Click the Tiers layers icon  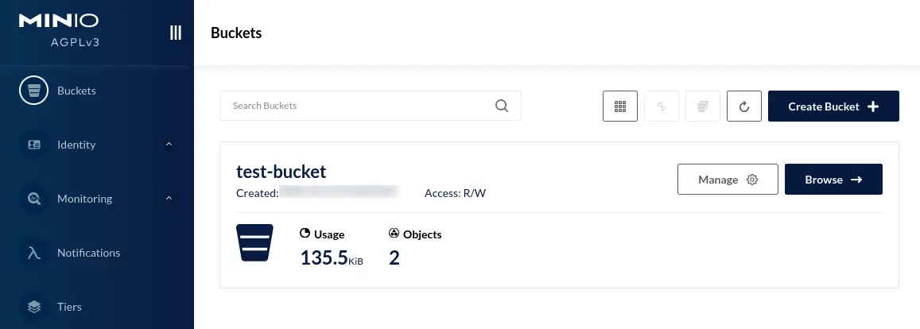[x=34, y=307]
